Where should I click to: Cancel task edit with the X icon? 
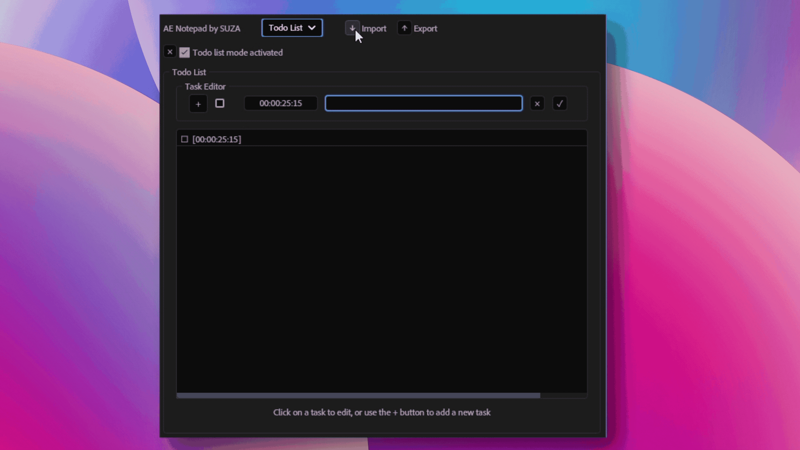pos(537,104)
